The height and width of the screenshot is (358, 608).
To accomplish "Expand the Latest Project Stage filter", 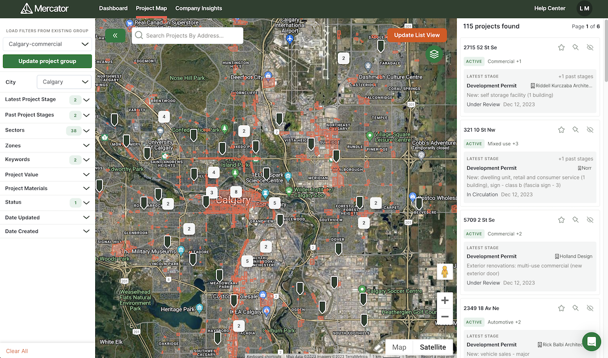I will [x=47, y=100].
